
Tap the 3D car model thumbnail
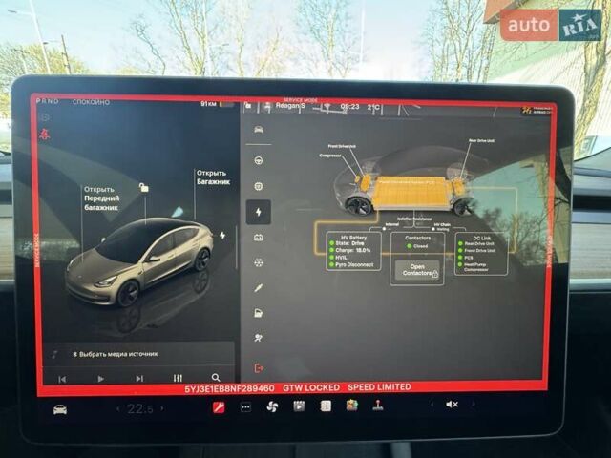tap(139, 262)
